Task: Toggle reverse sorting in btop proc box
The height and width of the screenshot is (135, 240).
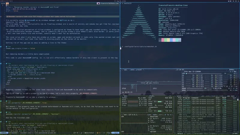Action: click(214, 96)
